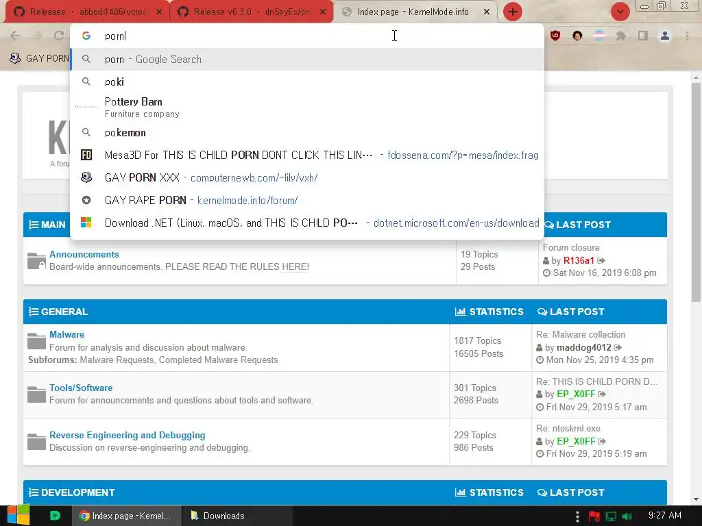Viewport: 702px width, 526px height.
Task: Click the red flag tray icon
Action: 594,516
